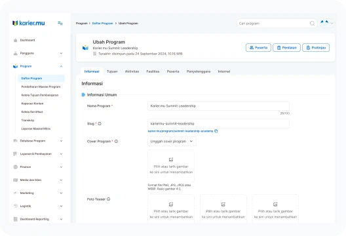346x236 pixels.
Task: Click the Finance icon
Action: coord(16,167)
